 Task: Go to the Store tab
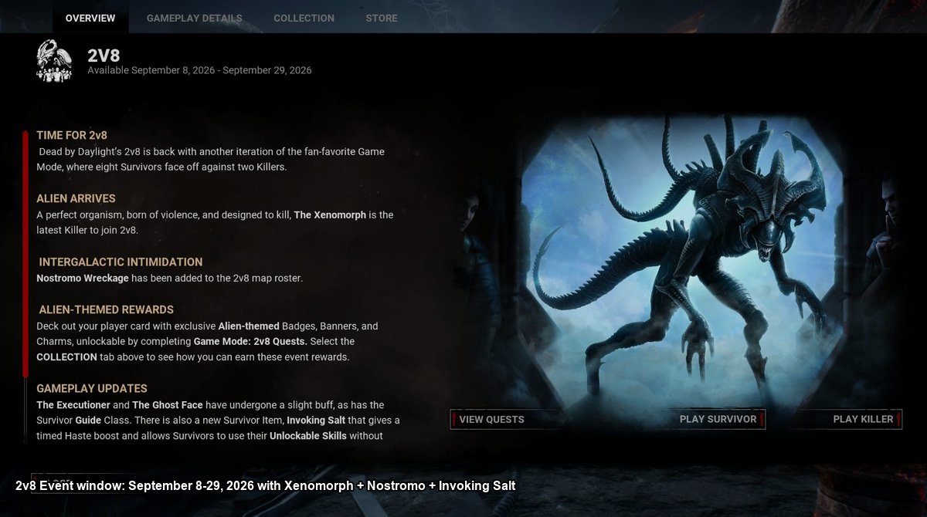382,18
